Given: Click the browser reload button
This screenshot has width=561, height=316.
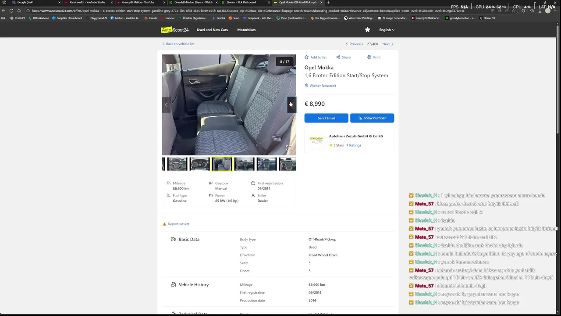Looking at the screenshot, I should pos(12,11).
